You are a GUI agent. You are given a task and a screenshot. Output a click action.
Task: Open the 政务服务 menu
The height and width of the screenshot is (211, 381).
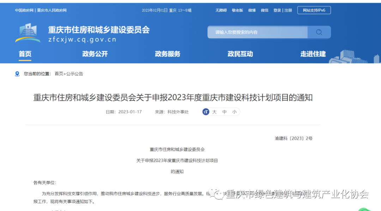[x=168, y=54]
